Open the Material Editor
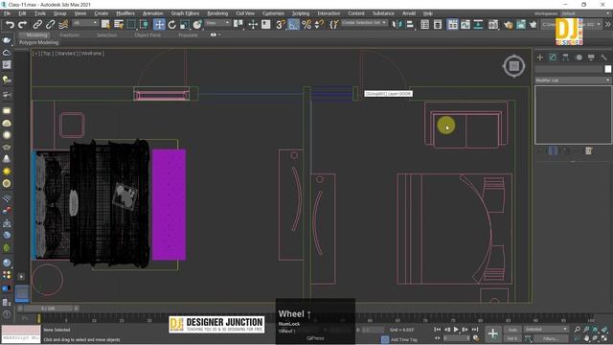This screenshot has height=345, width=613. click(493, 25)
